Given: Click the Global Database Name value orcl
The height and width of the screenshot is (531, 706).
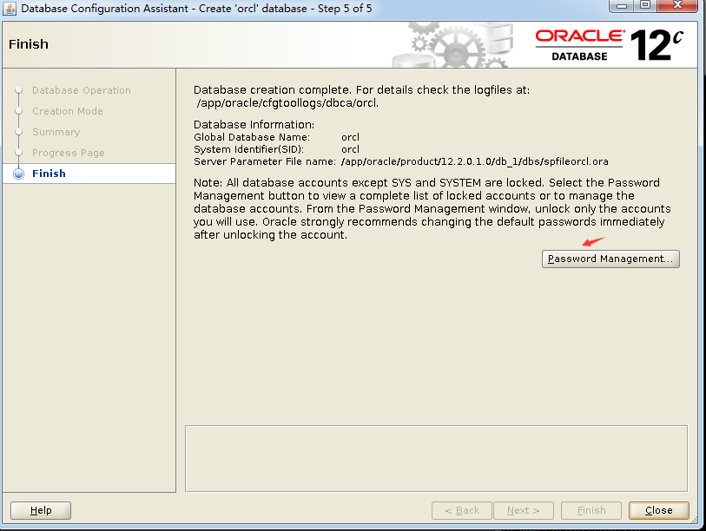Looking at the screenshot, I should click(x=350, y=137).
